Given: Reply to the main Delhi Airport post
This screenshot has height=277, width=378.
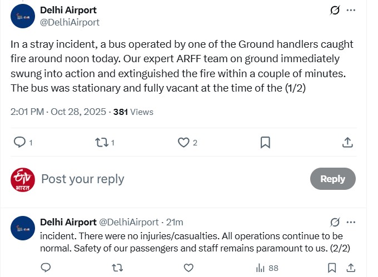Looking at the screenshot, I should [20, 143].
